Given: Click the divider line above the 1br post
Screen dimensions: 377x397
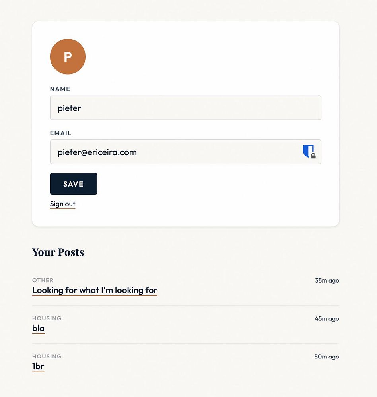Looking at the screenshot, I should [x=185, y=343].
